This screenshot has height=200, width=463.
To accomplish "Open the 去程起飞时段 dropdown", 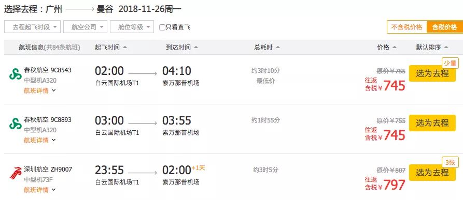I will point(33,27).
